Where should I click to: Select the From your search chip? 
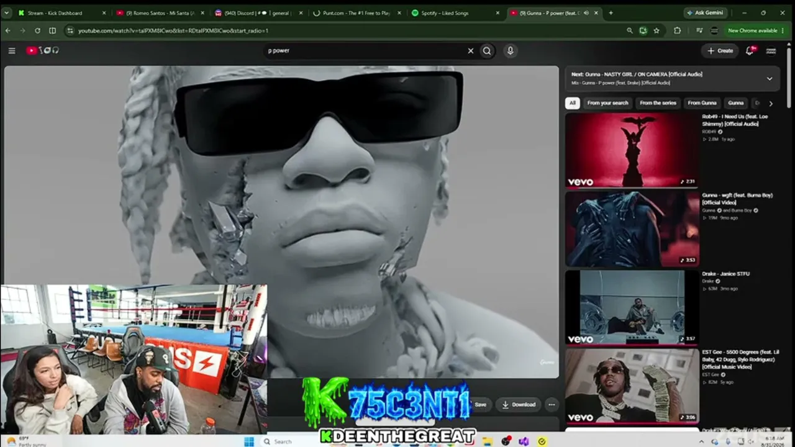pyautogui.click(x=607, y=103)
